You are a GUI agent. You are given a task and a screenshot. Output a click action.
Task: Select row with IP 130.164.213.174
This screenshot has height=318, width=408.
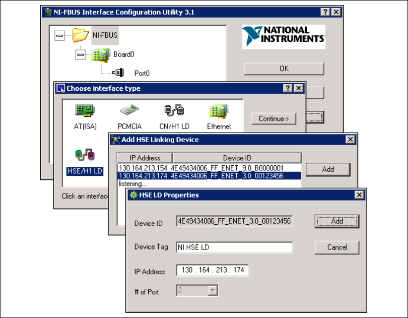click(209, 176)
